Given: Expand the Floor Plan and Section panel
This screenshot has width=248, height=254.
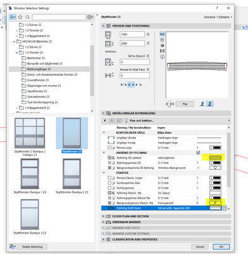Looking at the screenshot, I should [103, 217].
